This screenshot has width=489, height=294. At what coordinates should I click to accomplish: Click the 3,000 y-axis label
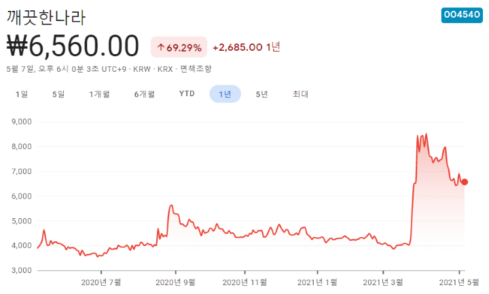22,270
